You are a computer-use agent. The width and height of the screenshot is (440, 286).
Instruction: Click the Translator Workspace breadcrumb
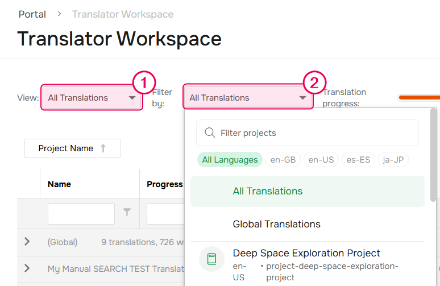pyautogui.click(x=123, y=14)
